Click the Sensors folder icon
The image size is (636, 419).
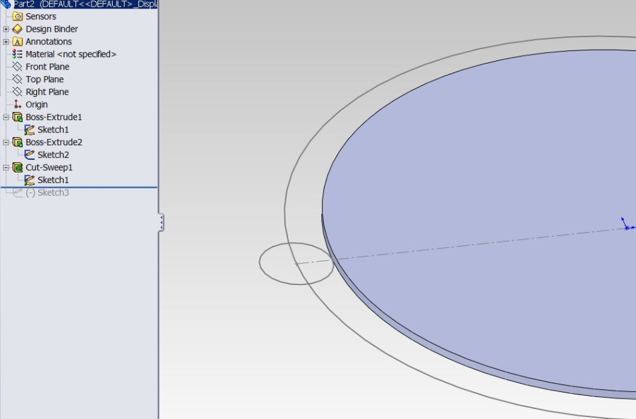tap(17, 16)
